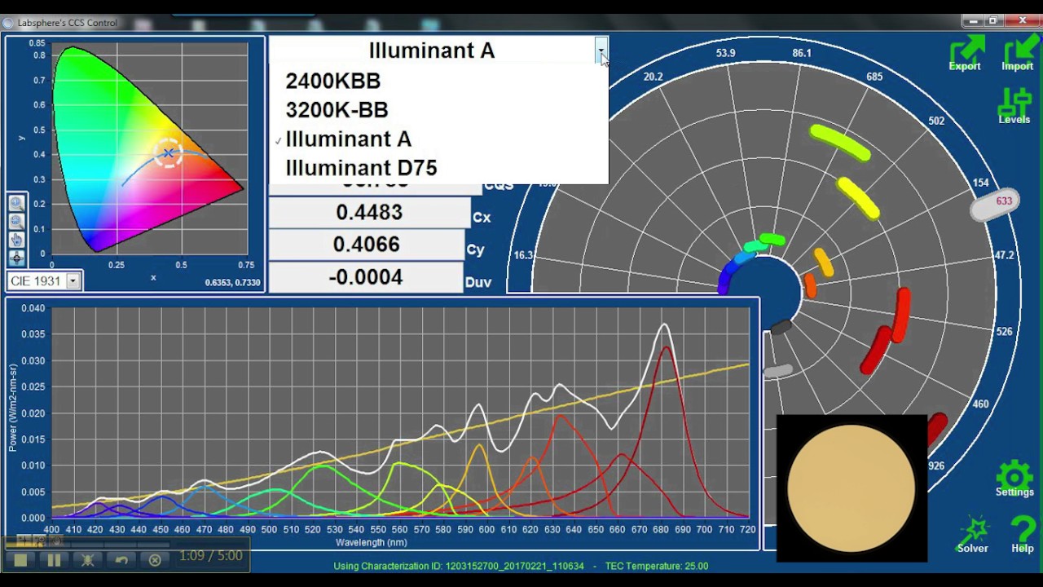Expand the CIE 1931 color space dropdown
Viewport: 1043px width, 587px height.
point(73,280)
